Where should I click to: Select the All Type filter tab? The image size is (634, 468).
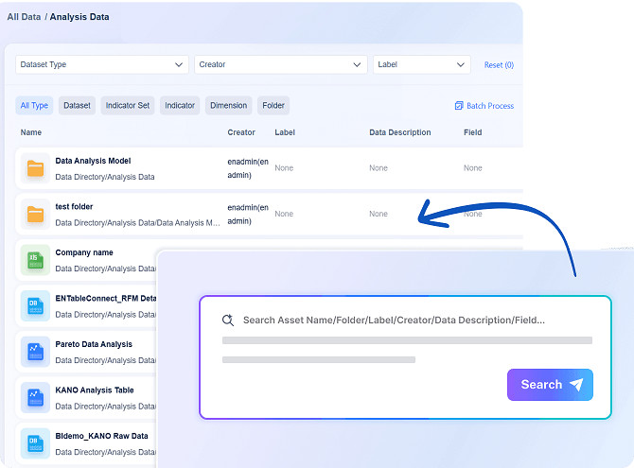click(34, 106)
